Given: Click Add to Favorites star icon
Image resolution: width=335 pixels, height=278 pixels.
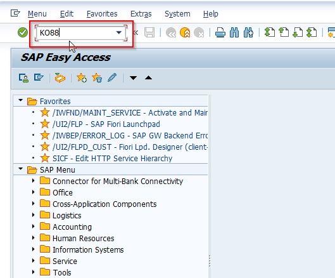Looking at the screenshot, I should pyautogui.click(x=82, y=77).
